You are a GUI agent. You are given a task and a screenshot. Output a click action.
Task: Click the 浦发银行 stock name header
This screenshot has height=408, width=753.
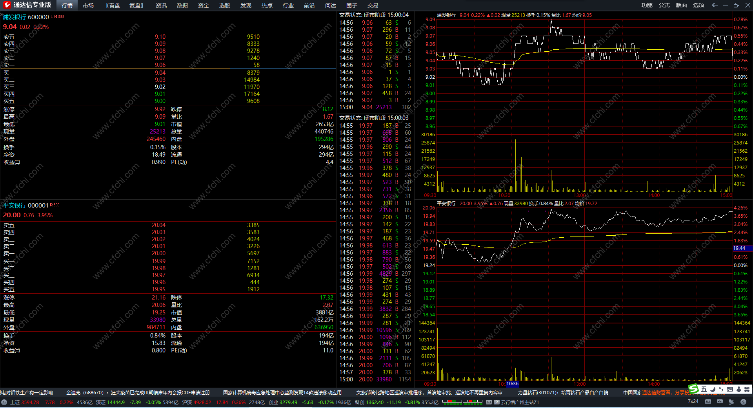15,17
